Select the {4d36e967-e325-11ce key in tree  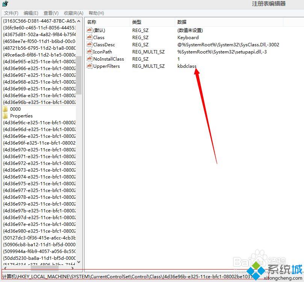coord(39,75)
